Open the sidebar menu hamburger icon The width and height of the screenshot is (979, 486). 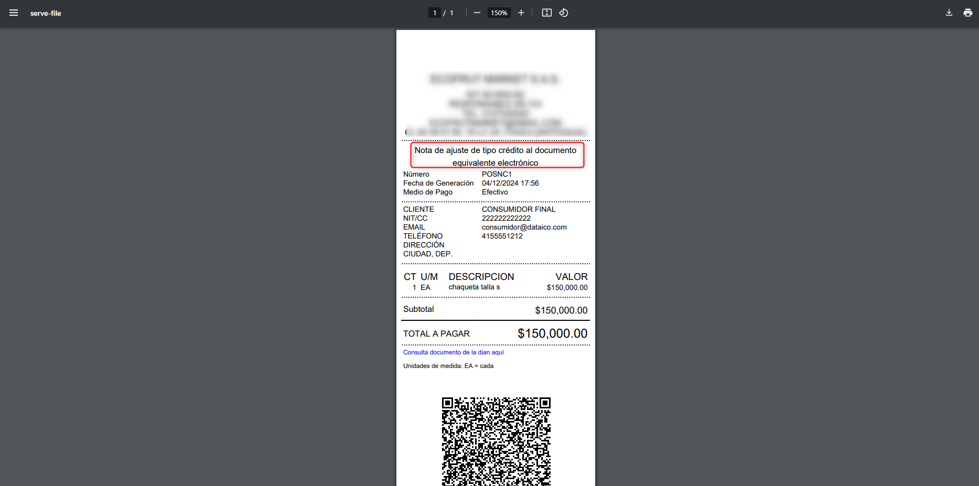[x=14, y=13]
